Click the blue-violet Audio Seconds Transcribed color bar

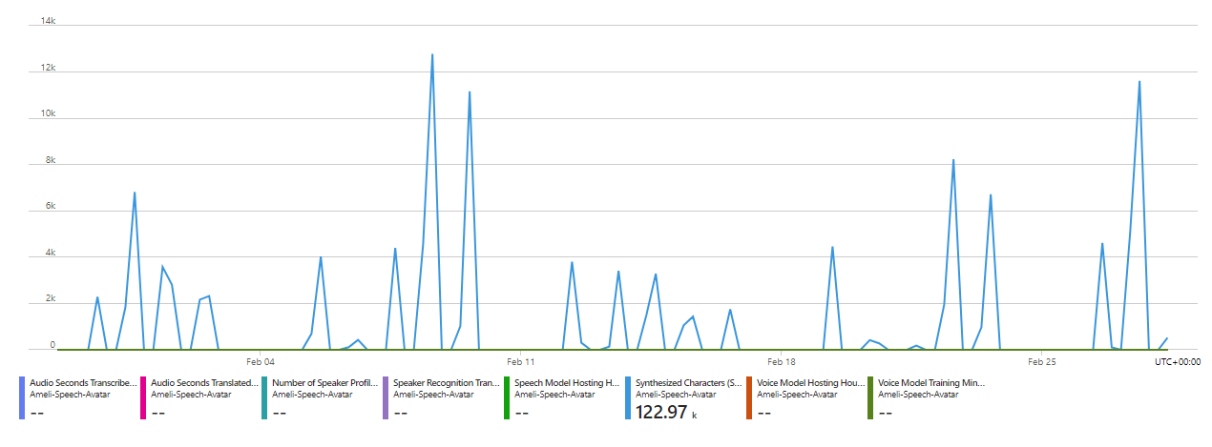click(22, 398)
